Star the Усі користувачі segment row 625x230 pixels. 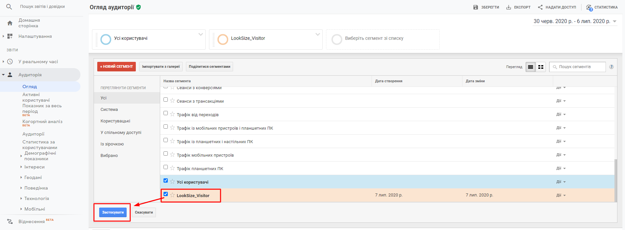(x=172, y=182)
